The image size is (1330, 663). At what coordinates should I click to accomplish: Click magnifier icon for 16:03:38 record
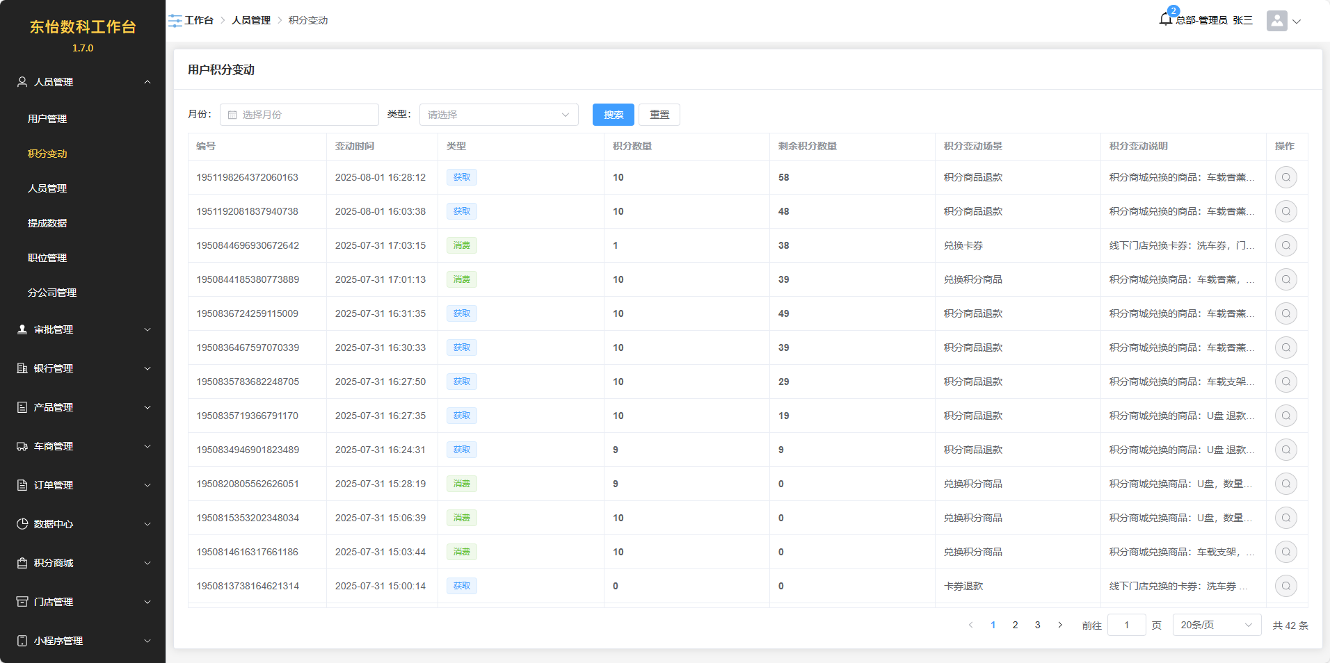(x=1285, y=211)
